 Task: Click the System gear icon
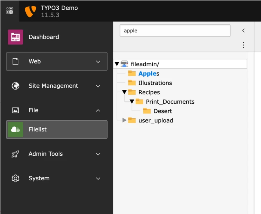(15, 178)
